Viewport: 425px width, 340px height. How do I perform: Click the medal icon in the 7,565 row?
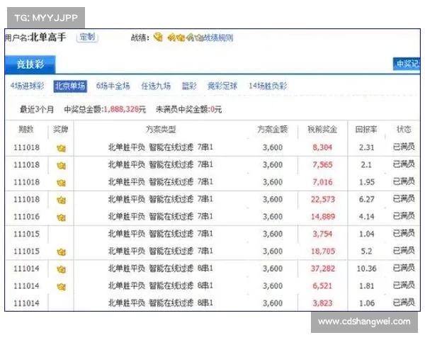coord(61,166)
